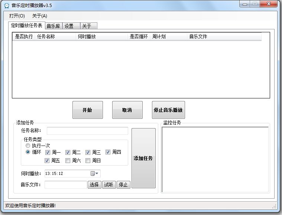Click the large 添加任务 button

click(143, 158)
